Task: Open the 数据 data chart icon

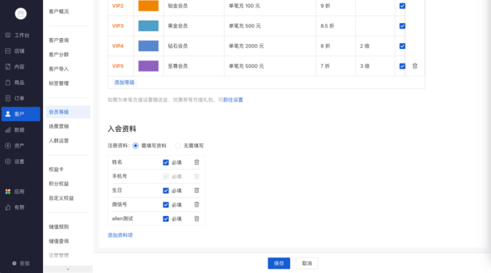Action: pyautogui.click(x=8, y=130)
